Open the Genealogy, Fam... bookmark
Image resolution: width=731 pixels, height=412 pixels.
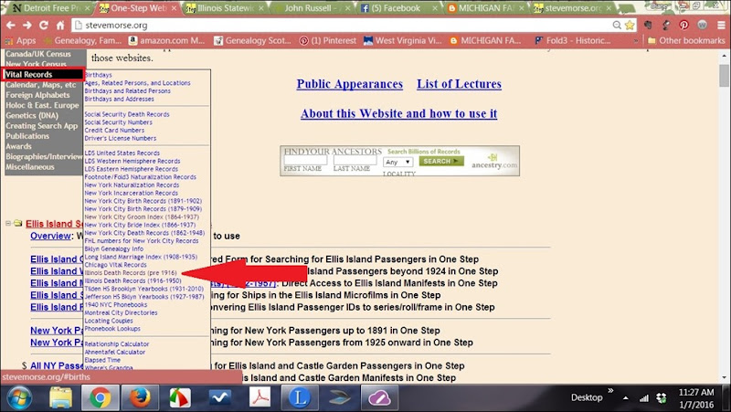pos(83,40)
